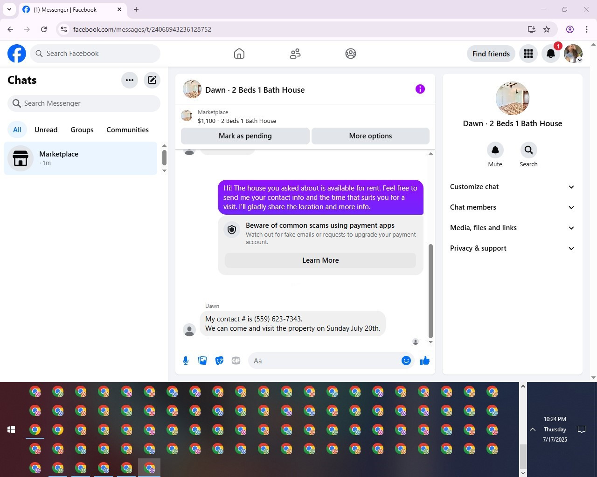Open the Groups icon in top navigation
Image resolution: width=597 pixels, height=477 pixels.
pos(351,54)
